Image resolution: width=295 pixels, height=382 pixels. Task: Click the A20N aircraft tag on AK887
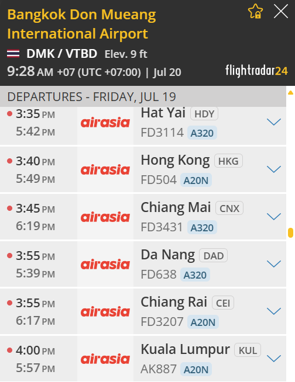pyautogui.click(x=196, y=369)
